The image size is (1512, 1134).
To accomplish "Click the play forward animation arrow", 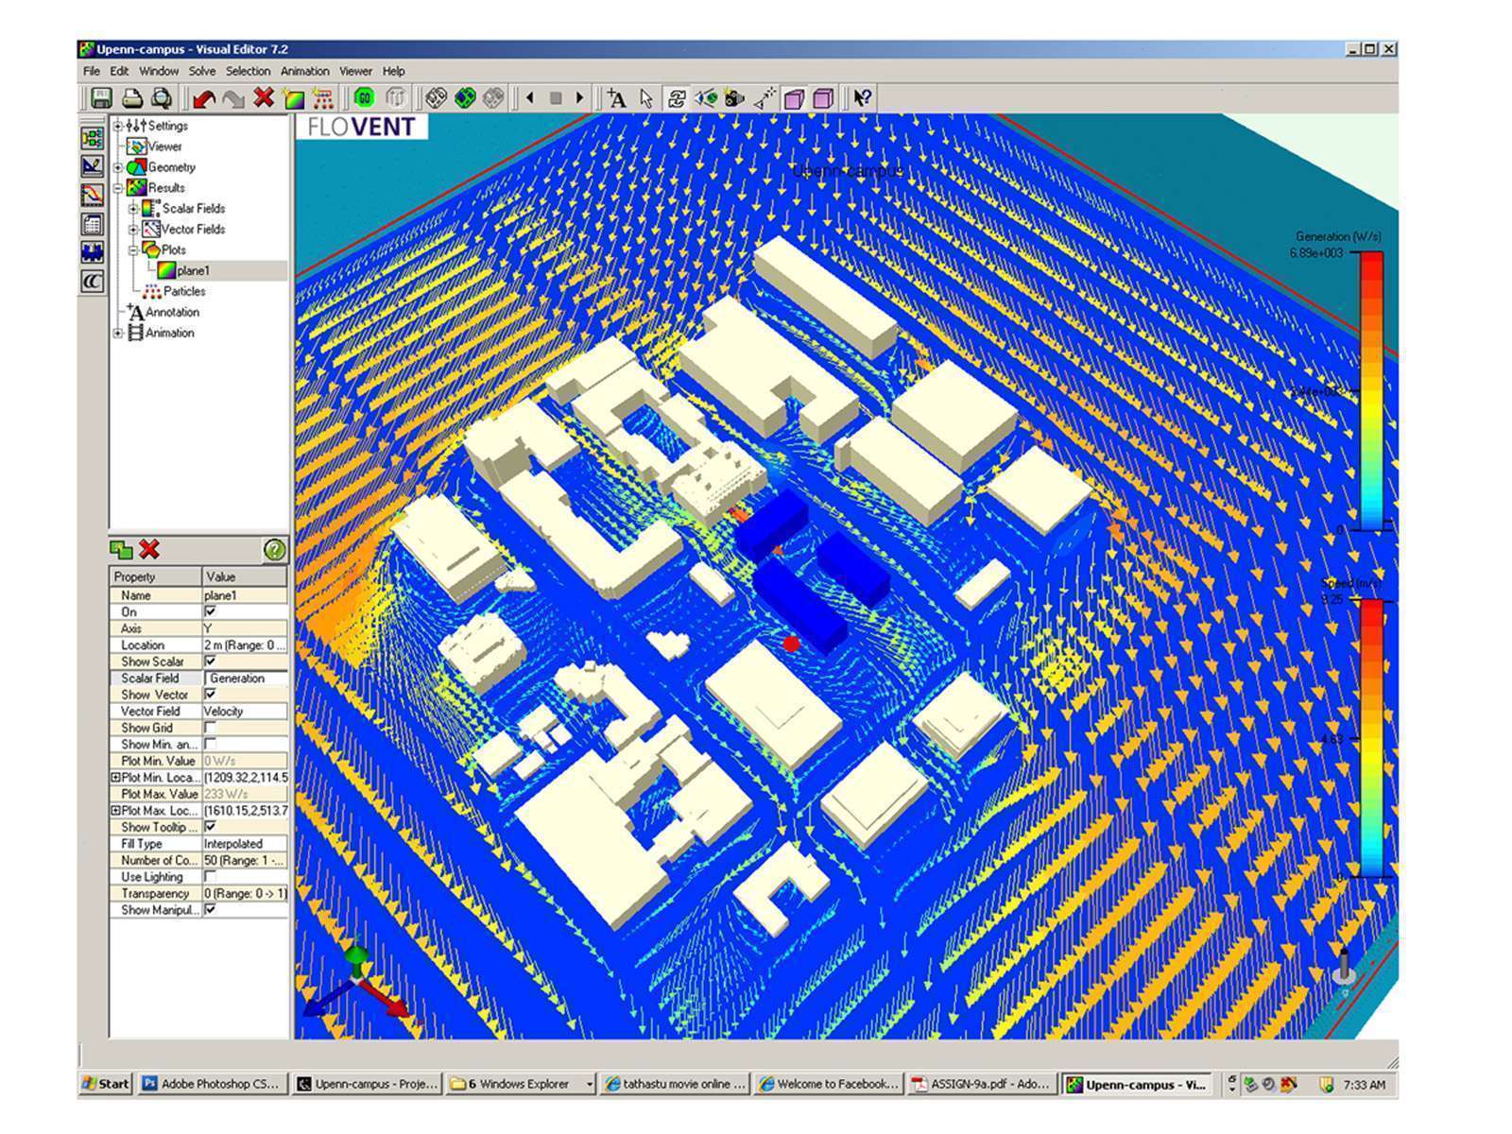I will point(580,97).
